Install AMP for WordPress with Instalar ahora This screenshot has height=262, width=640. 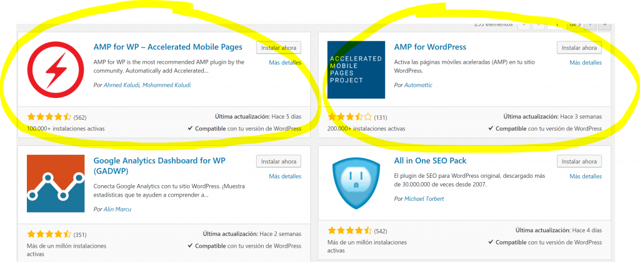(x=579, y=47)
